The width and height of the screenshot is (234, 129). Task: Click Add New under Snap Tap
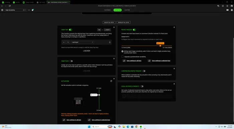click(87, 51)
